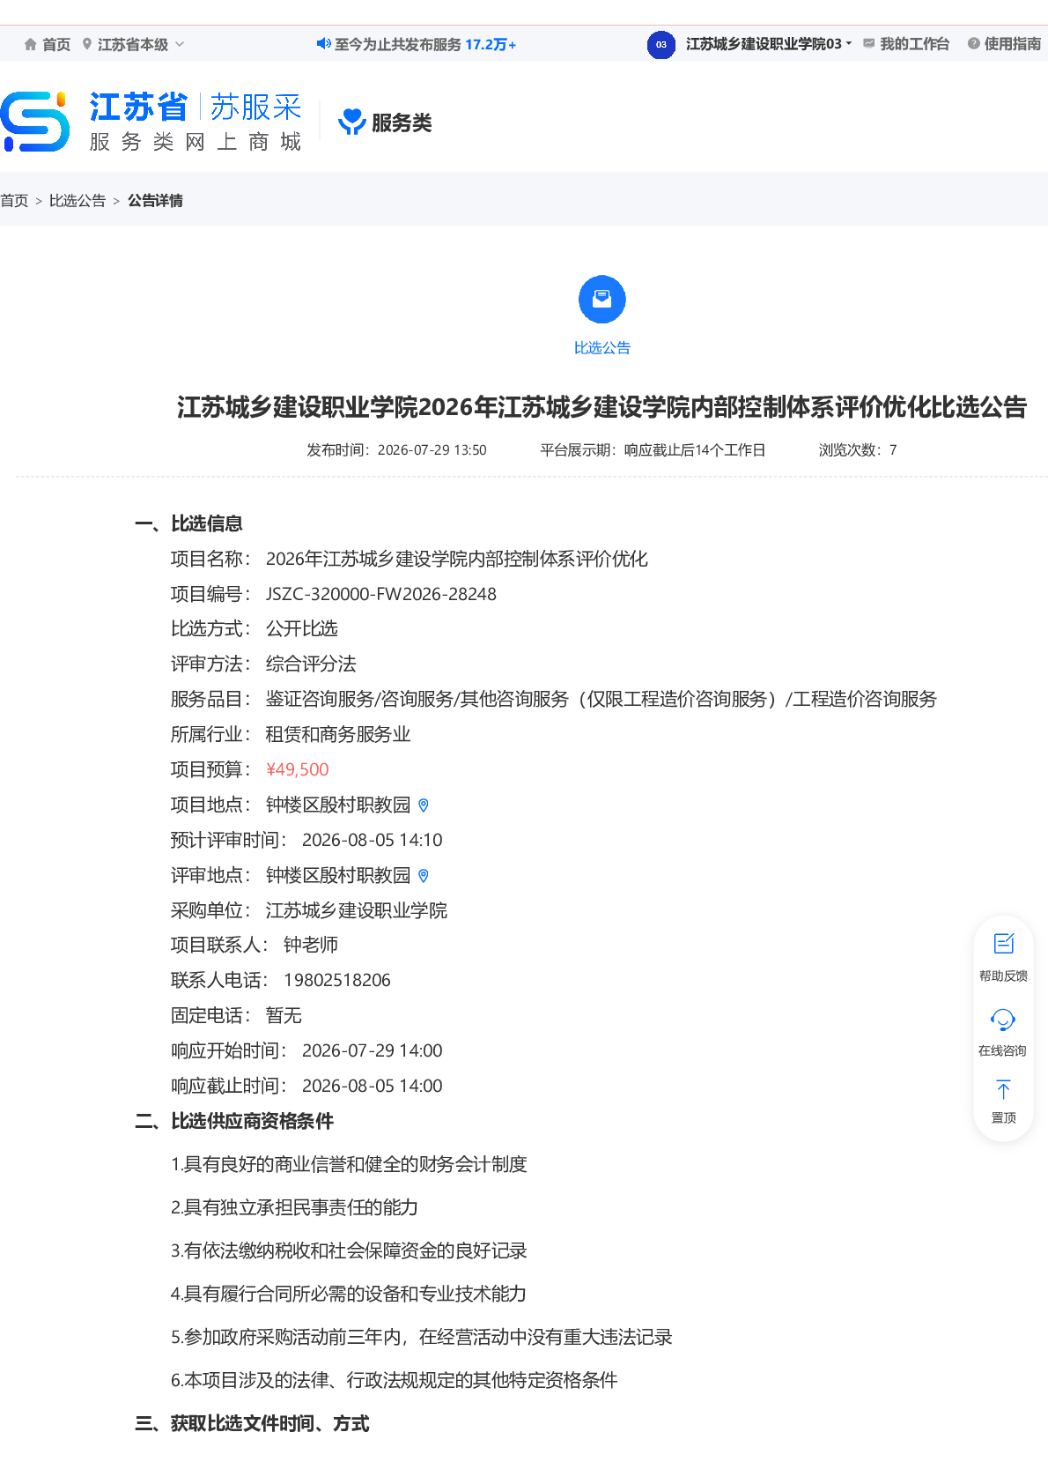Select the 服务类 category label

click(x=402, y=122)
